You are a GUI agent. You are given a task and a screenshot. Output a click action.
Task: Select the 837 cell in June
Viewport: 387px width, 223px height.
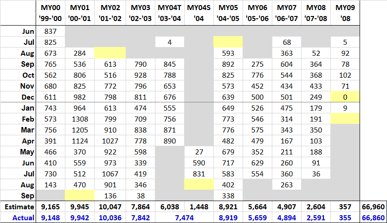pos(50,32)
